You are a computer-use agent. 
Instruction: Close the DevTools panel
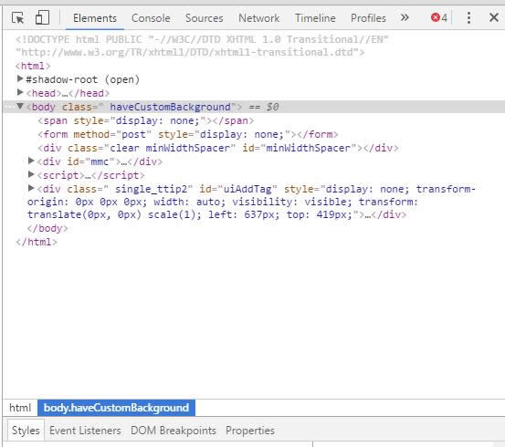[x=494, y=17]
